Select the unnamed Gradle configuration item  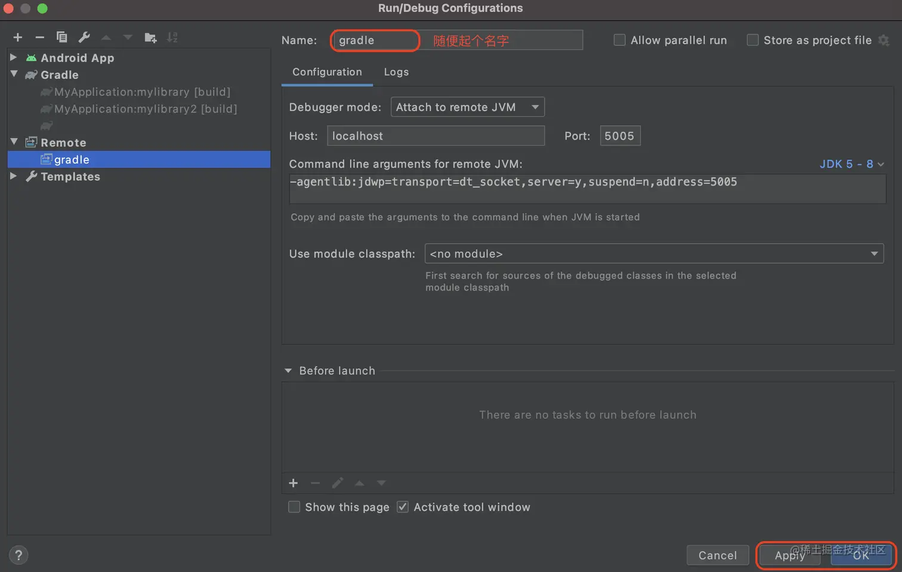coord(46,126)
